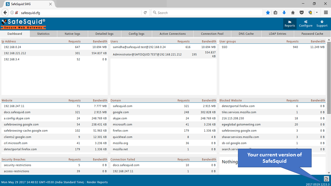
Task: Show bookmarks list icon
Action: pyautogui.click(x=276, y=13)
